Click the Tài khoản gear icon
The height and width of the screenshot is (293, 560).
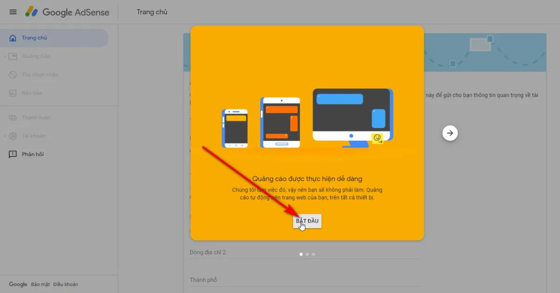point(13,136)
